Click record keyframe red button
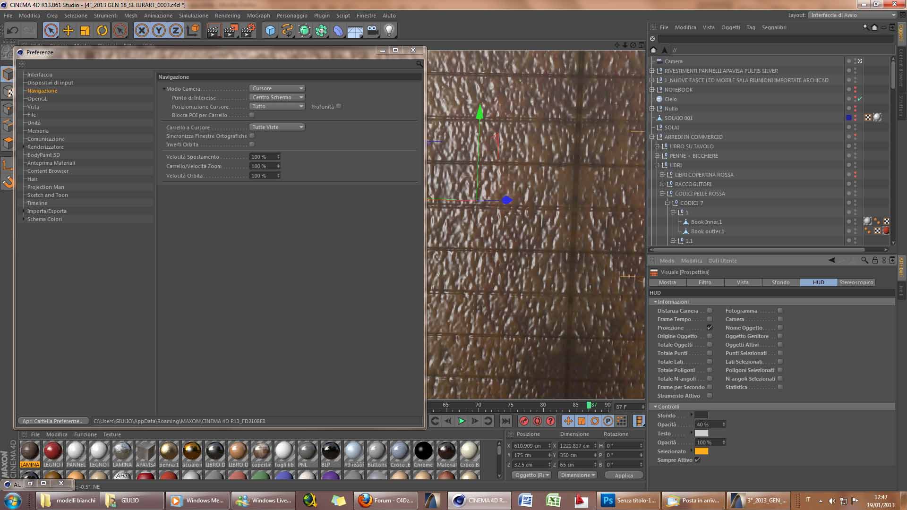Image resolution: width=907 pixels, height=510 pixels. [523, 421]
